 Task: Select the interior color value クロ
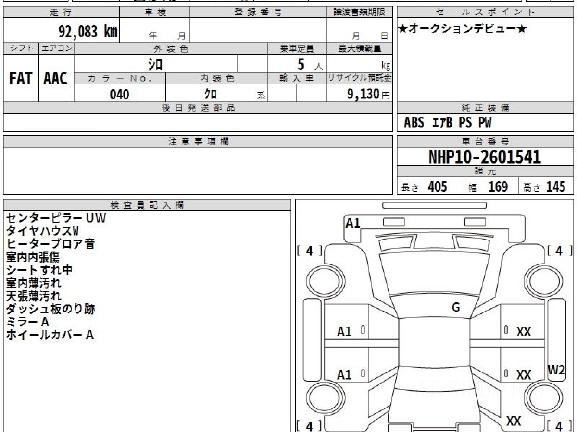(211, 94)
